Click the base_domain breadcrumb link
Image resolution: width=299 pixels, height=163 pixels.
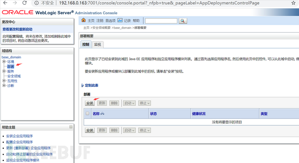pos(123,28)
